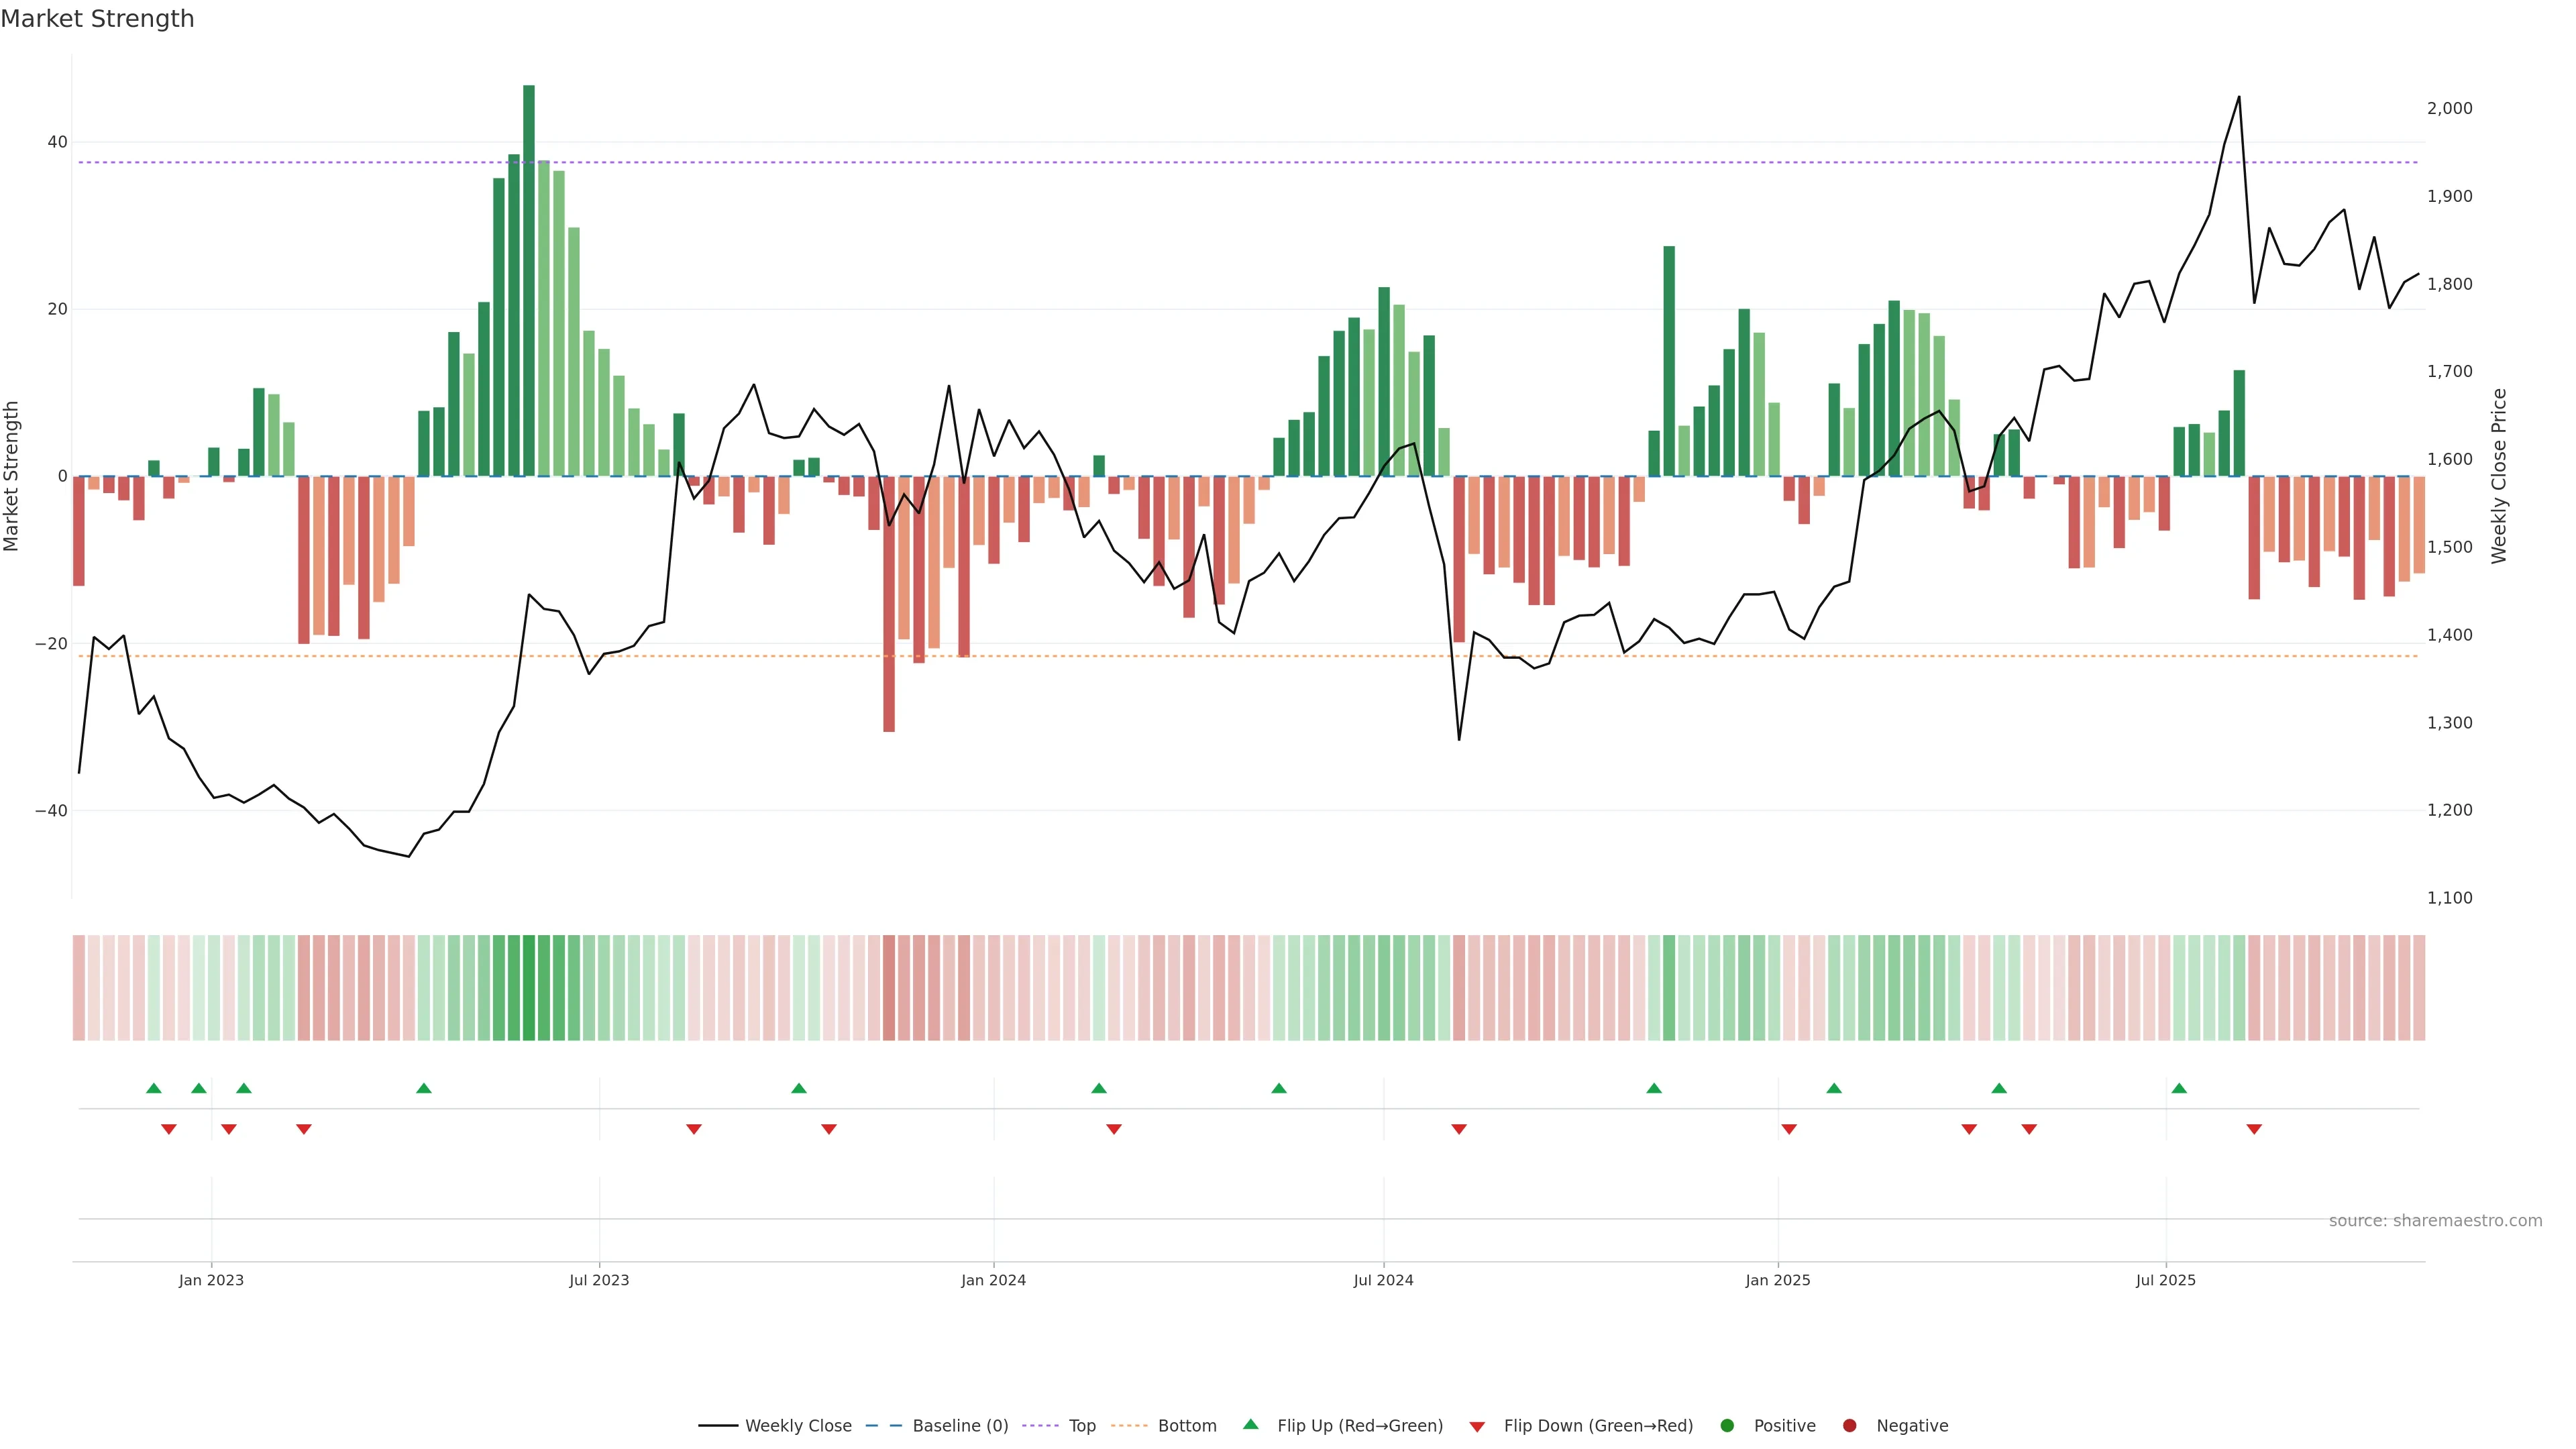Click green triangle icon in legend beside Flip Up
Image resolution: width=2576 pixels, height=1449 pixels.
coord(1250,1425)
